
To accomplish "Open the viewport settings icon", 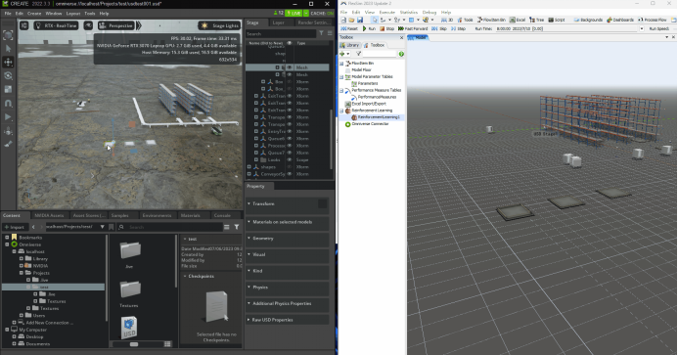I will [24, 26].
